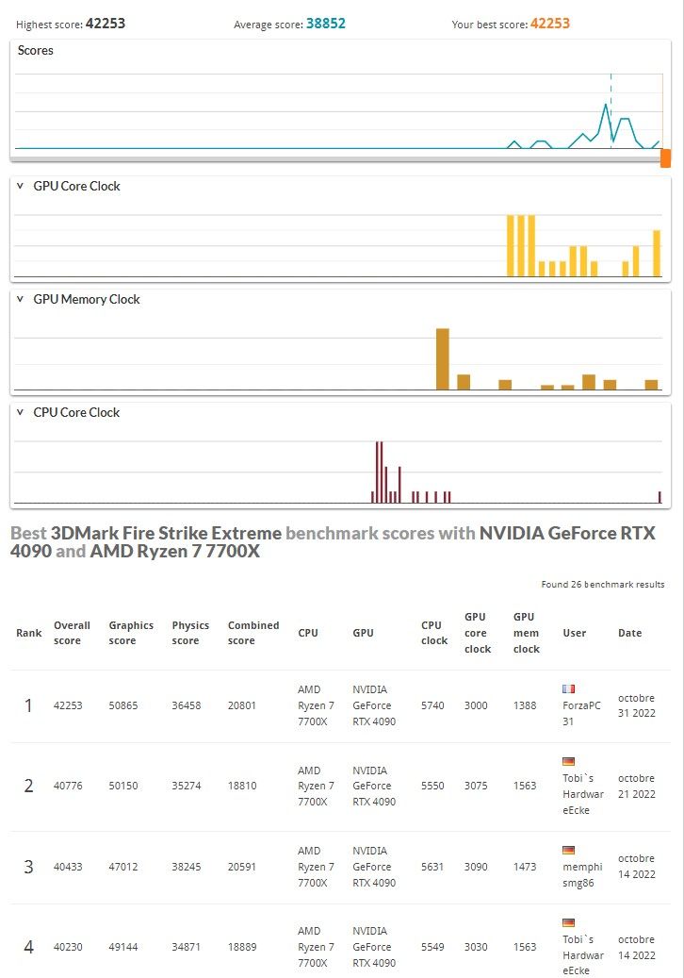Click the French flag icon beside ForzaPC31
The height and width of the screenshot is (978, 684).
tap(568, 688)
